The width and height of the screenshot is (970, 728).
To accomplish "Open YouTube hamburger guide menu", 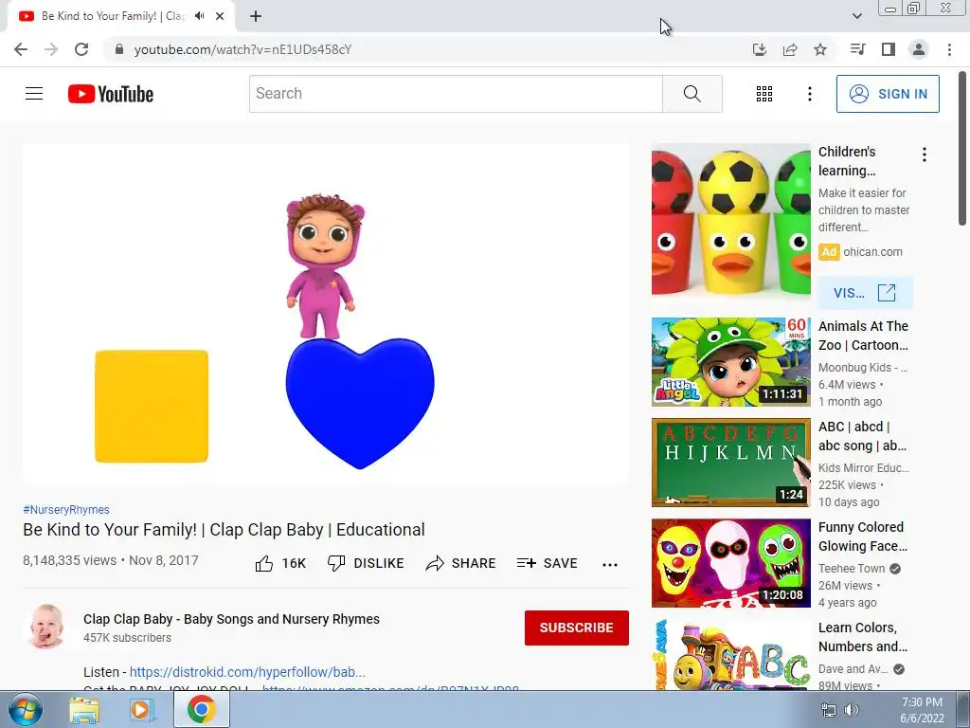I will [x=34, y=94].
